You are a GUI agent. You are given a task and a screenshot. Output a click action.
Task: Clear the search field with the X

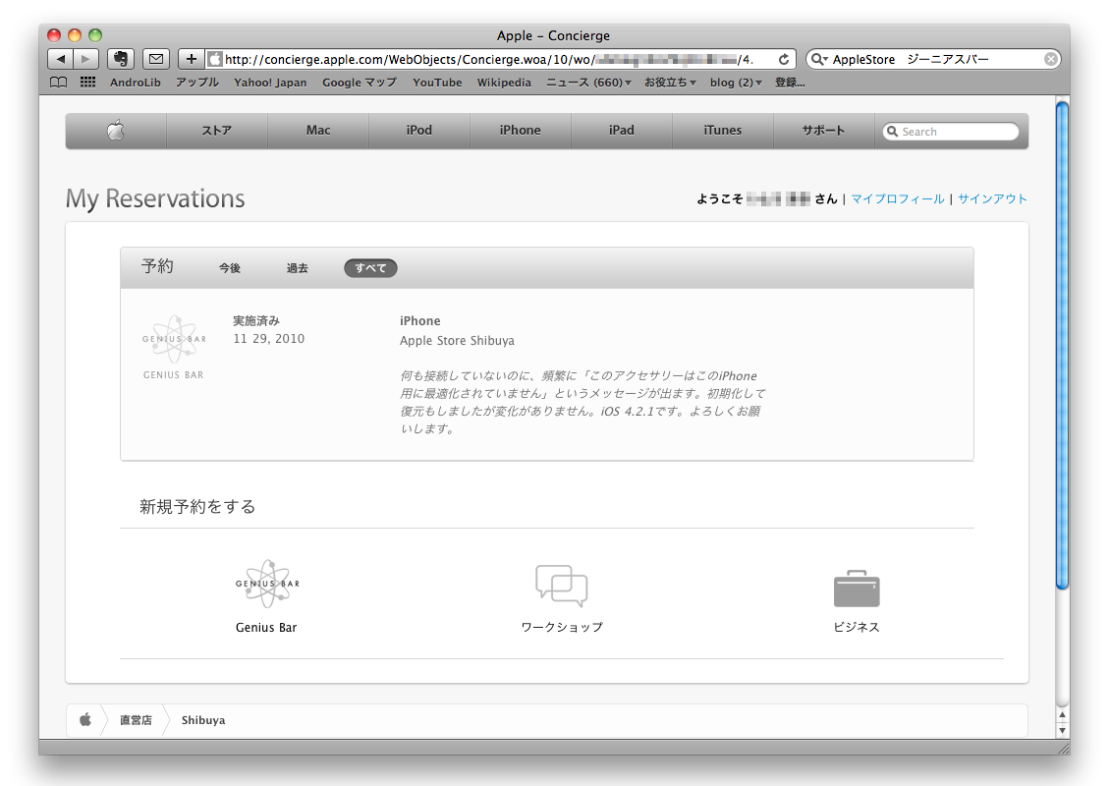point(1051,59)
